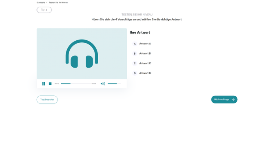Select answer option C
This screenshot has height=154, width=274.
142,64
